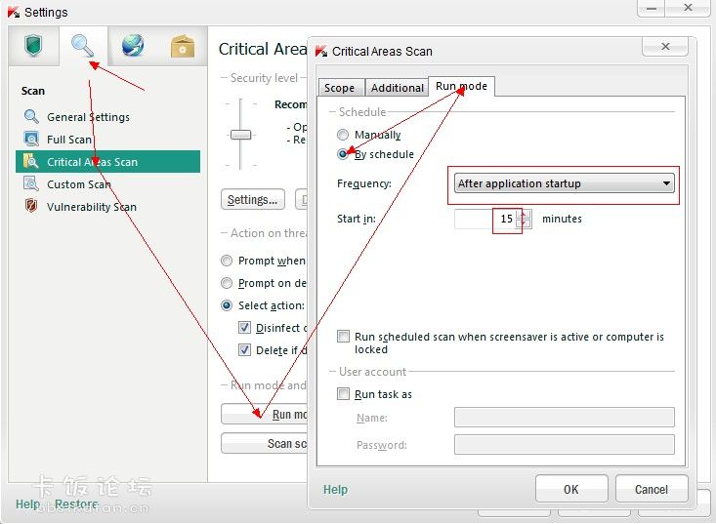Screen dimensions: 716x524
Task: Click the General Settings magnifier icon
Action: point(31,117)
